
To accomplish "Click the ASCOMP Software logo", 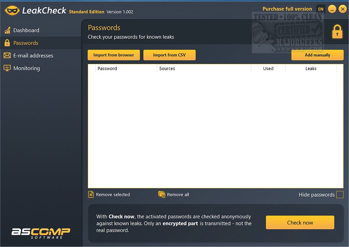I will pyautogui.click(x=41, y=233).
